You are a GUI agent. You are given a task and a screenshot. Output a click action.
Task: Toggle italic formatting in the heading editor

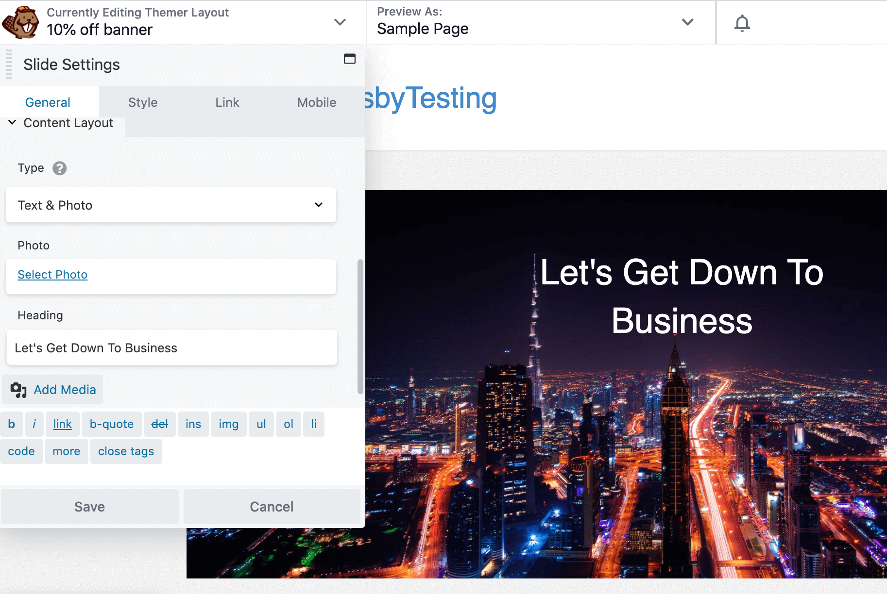click(34, 424)
